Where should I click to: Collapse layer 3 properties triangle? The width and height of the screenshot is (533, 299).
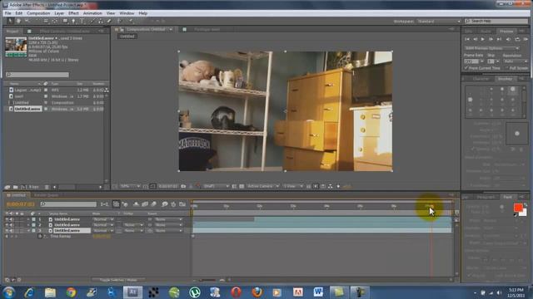coord(28,231)
